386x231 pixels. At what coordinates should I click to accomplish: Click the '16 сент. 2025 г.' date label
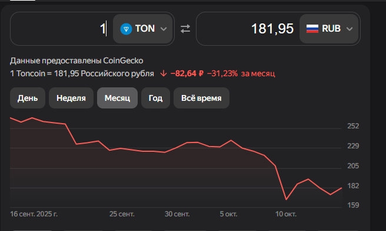pyautogui.click(x=34, y=214)
